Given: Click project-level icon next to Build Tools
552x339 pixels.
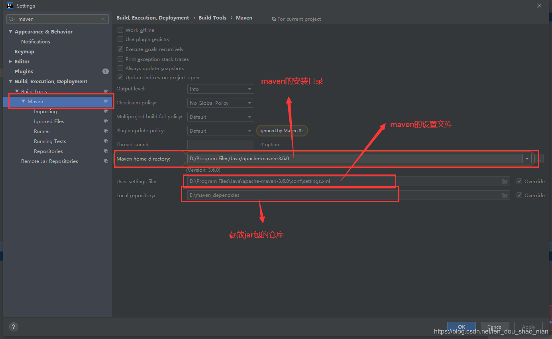Looking at the screenshot, I should (106, 92).
